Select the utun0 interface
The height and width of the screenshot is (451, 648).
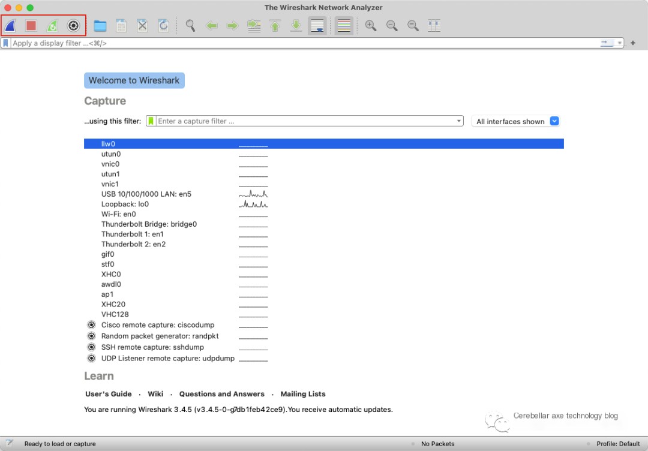[323, 154]
